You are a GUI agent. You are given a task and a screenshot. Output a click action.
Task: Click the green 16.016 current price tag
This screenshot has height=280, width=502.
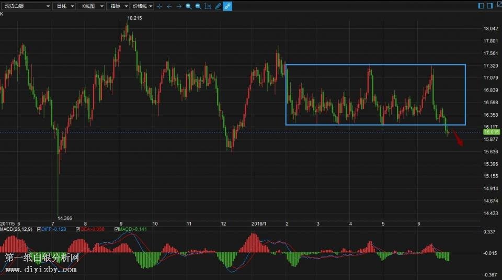[x=491, y=132]
